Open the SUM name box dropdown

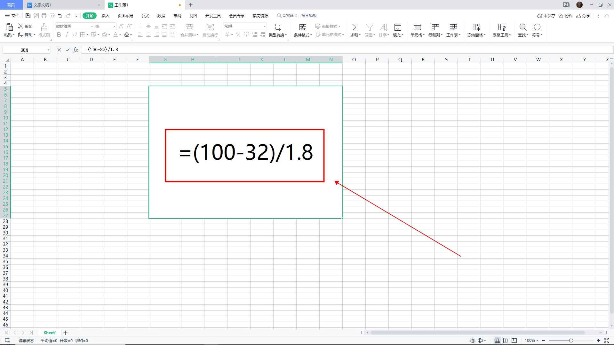48,50
